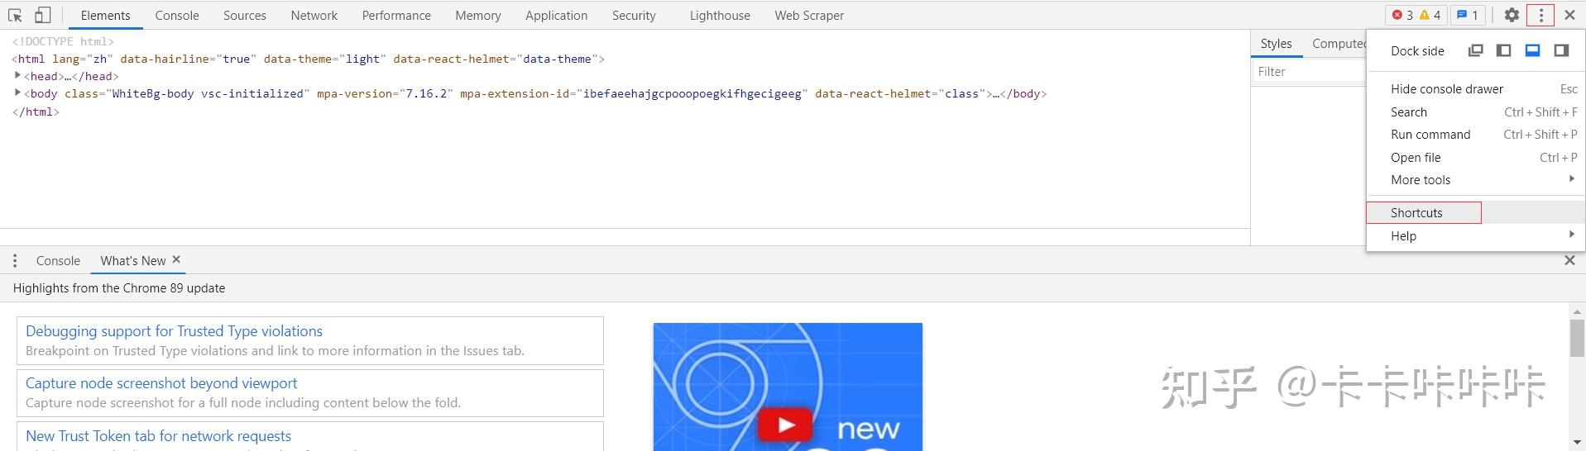This screenshot has height=451, width=1586.
Task: Switch to the drawer Console tab
Action: tap(58, 261)
